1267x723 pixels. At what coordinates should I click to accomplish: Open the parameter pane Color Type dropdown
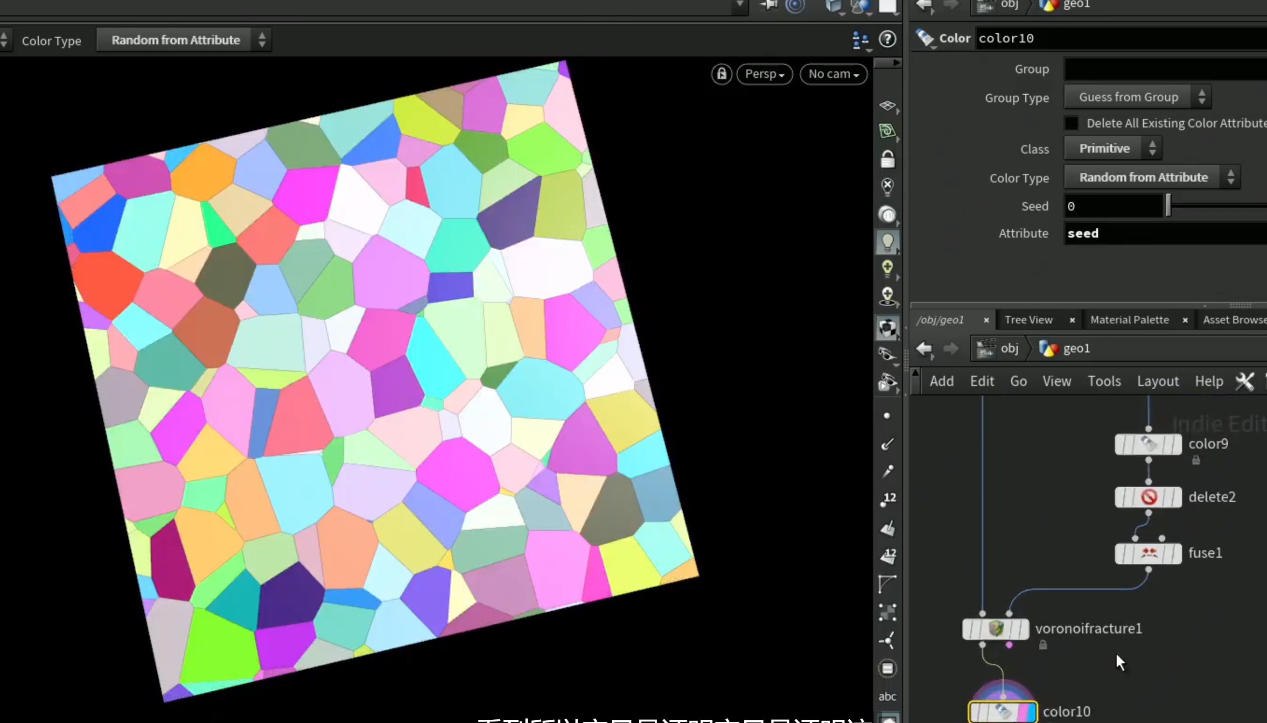tap(1152, 177)
